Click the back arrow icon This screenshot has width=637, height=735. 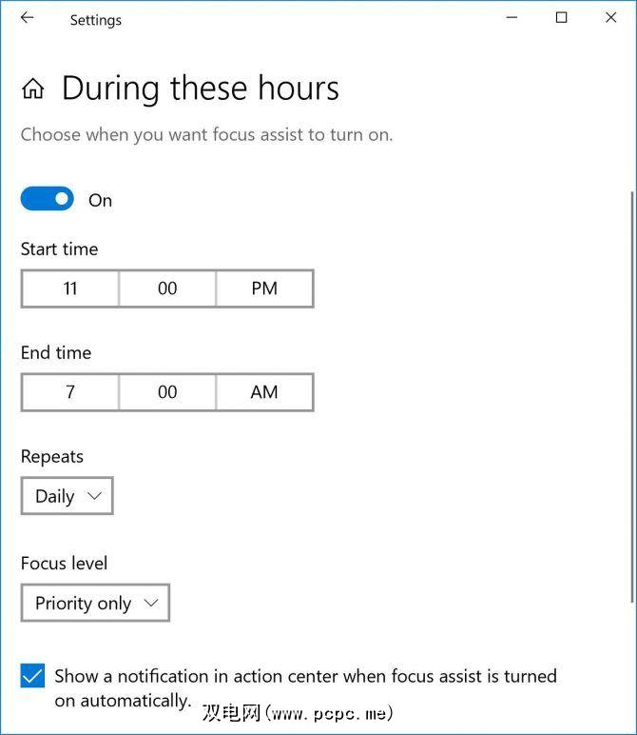click(x=27, y=18)
